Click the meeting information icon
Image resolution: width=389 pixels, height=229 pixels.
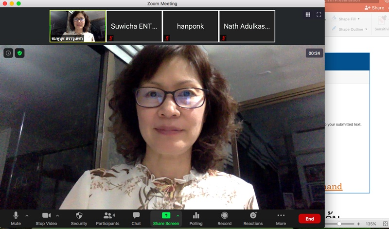pyautogui.click(x=8, y=53)
